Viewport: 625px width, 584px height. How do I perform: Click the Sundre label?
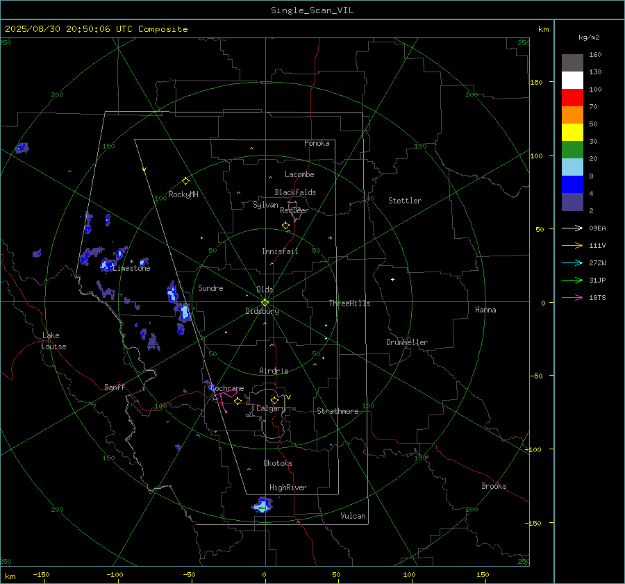[x=210, y=287]
